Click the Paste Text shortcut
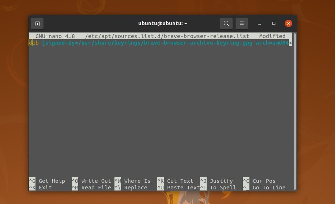The width and height of the screenshot is (335, 204). [183, 188]
